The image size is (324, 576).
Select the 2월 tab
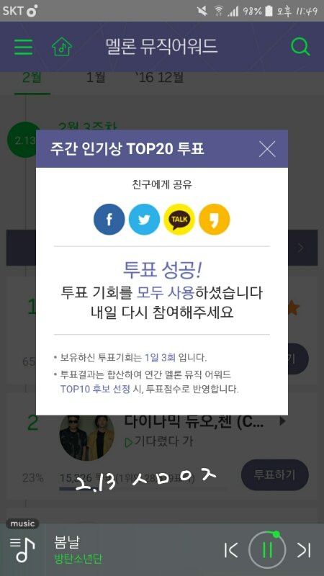pos(32,78)
